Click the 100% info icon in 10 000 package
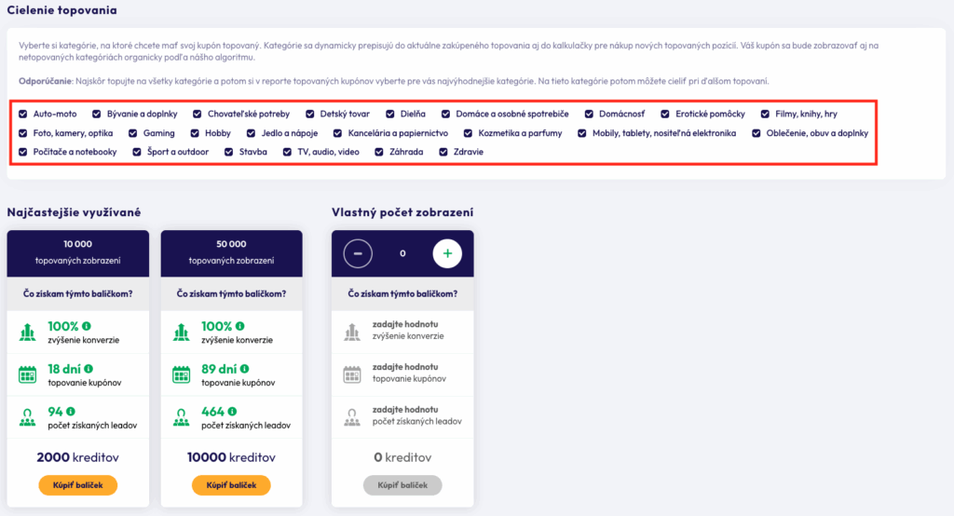Screen dimensions: 954x516 click(87, 326)
